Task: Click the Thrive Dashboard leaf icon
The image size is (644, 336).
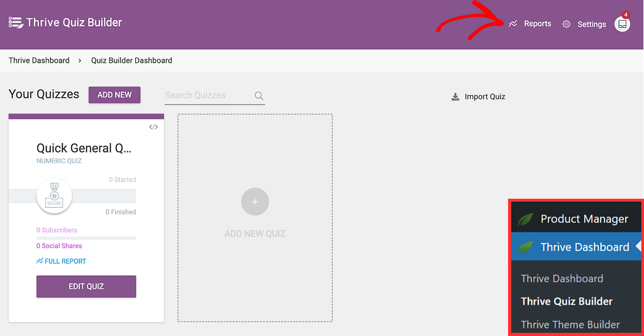Action: (525, 247)
